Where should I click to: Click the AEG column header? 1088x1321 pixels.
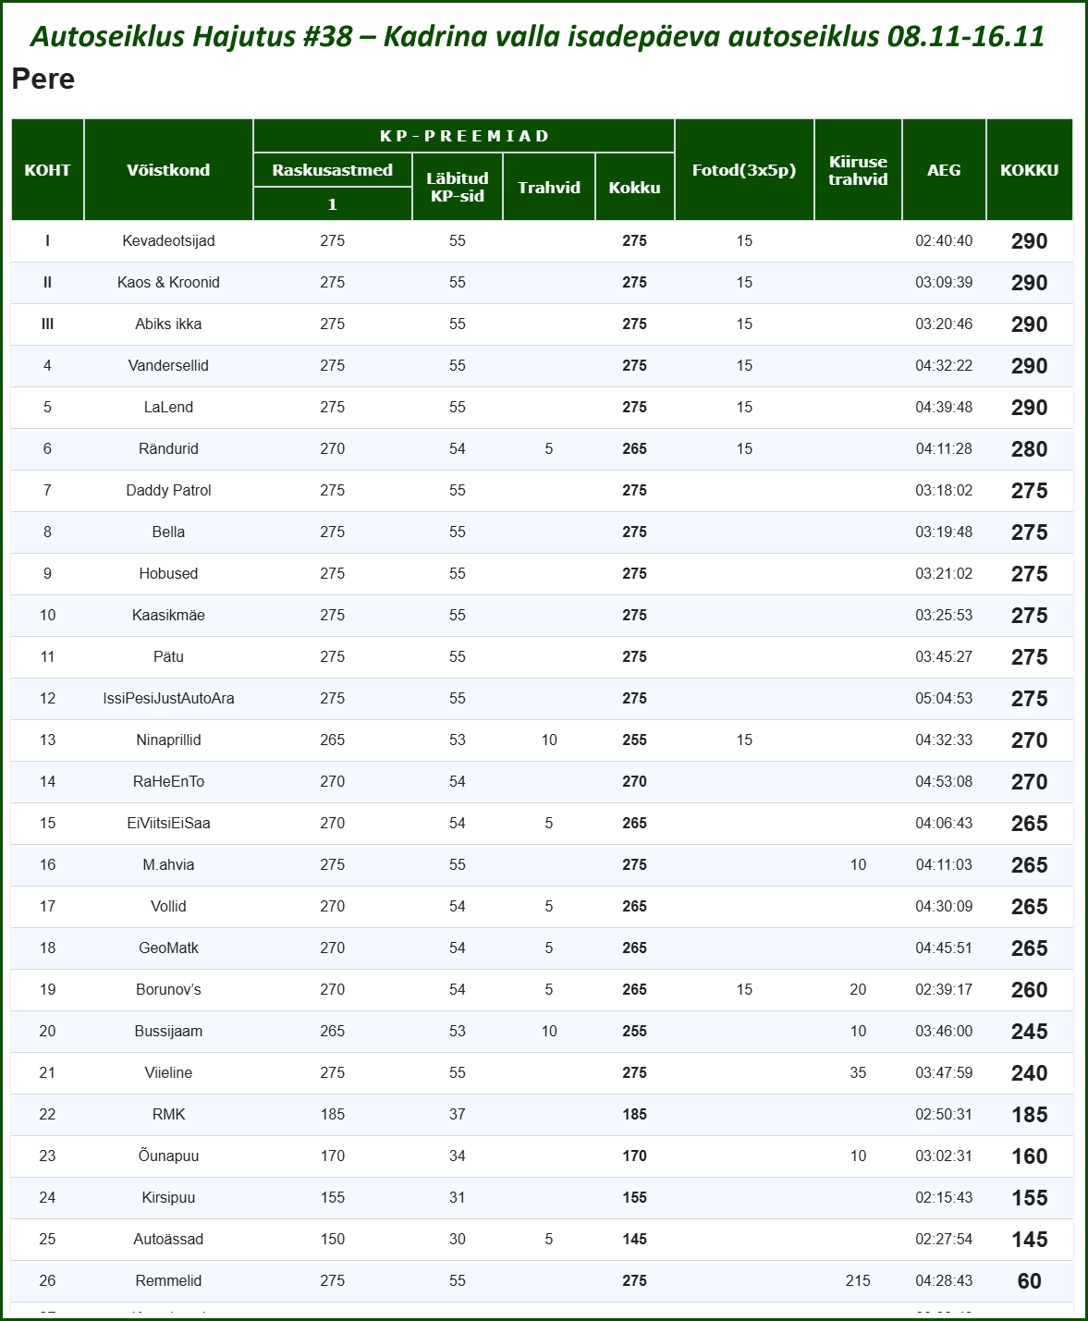coord(944,170)
